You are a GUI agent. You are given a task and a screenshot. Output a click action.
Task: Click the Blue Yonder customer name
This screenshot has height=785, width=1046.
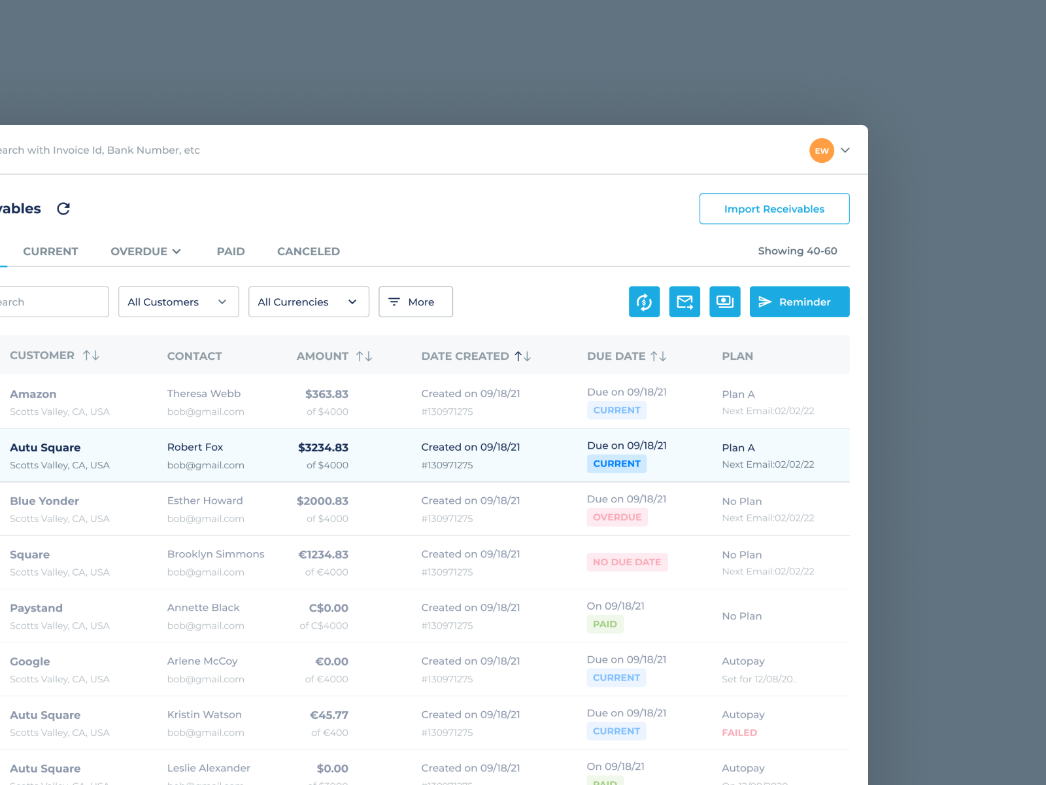(x=44, y=501)
